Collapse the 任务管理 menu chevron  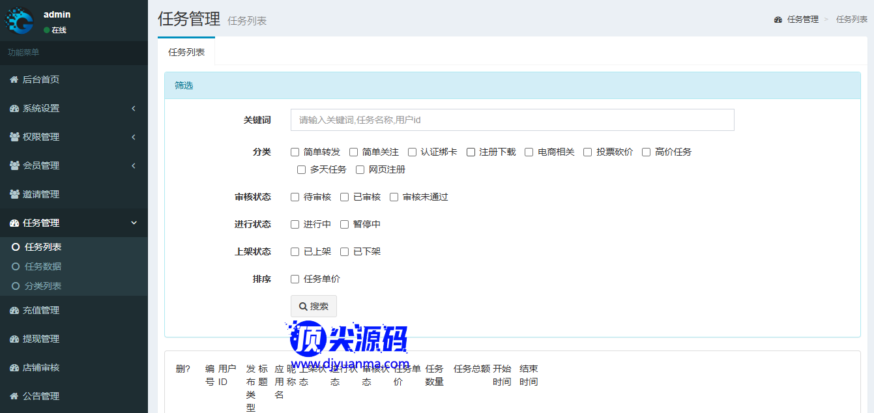tap(134, 223)
